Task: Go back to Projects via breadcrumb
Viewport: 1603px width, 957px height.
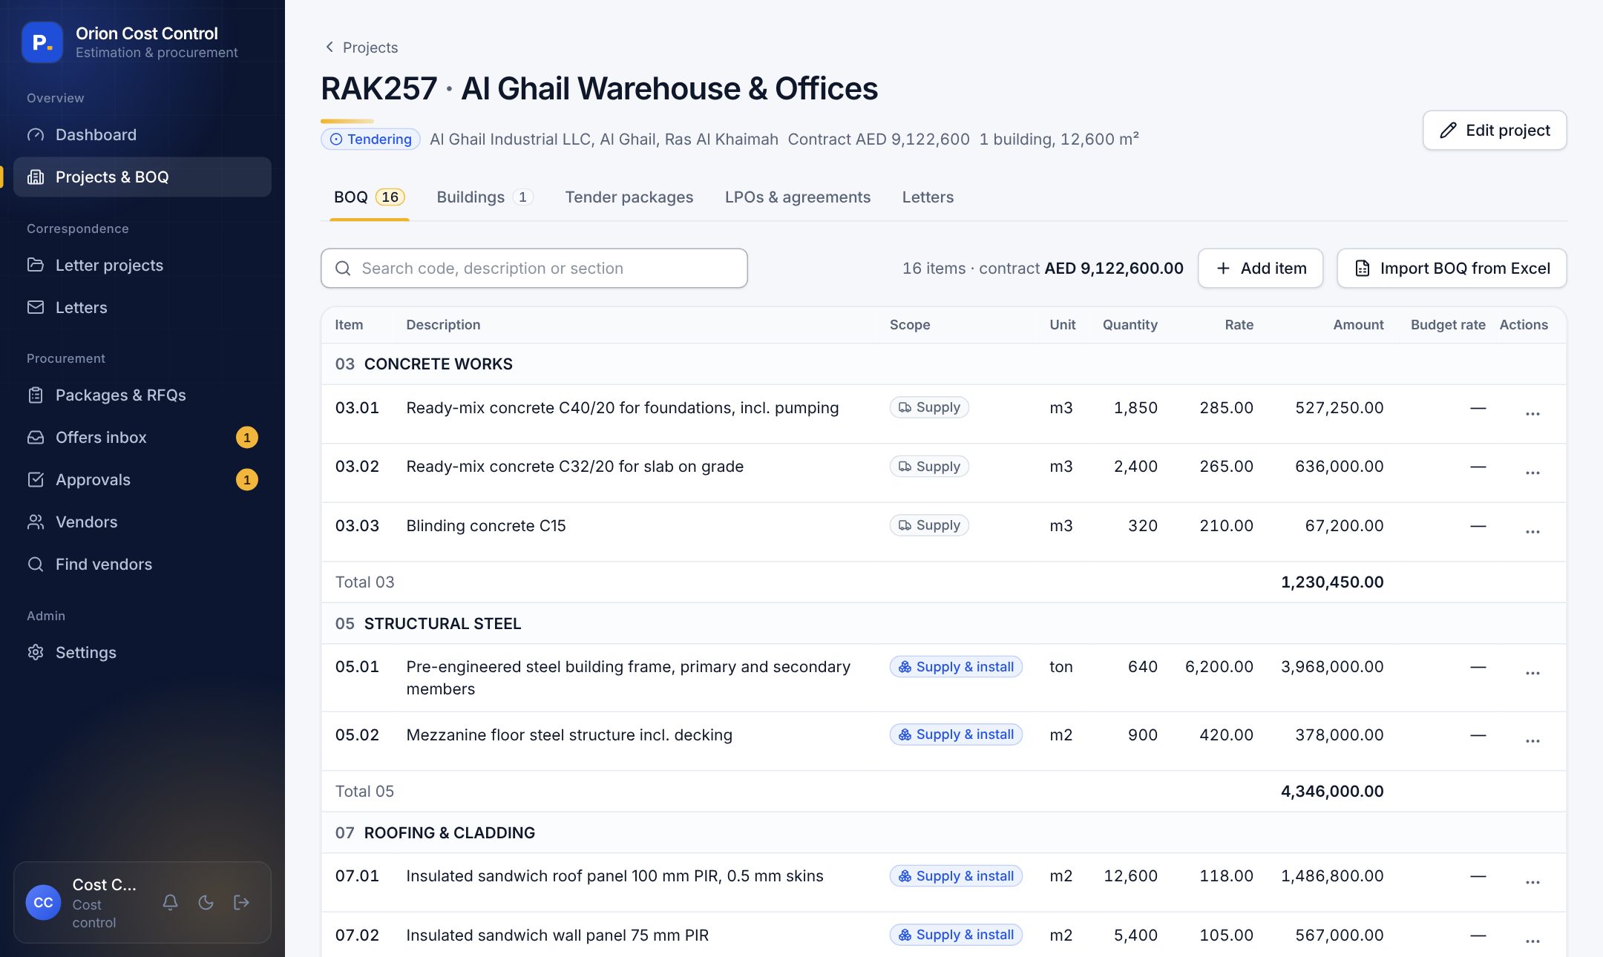Action: click(x=361, y=47)
